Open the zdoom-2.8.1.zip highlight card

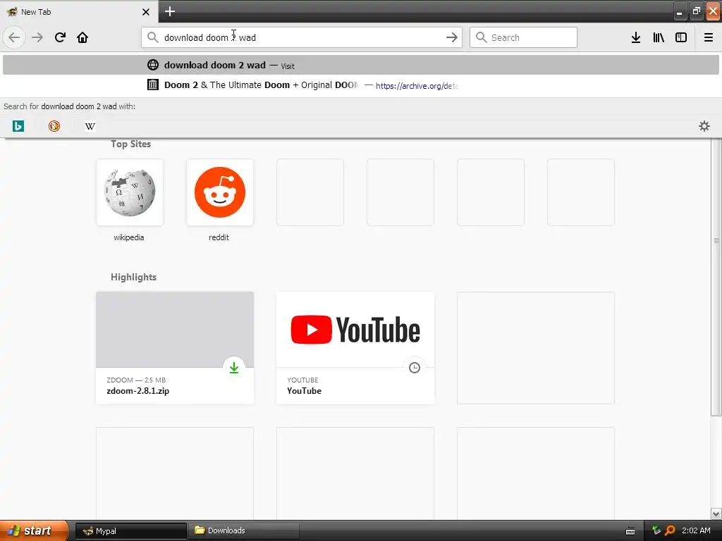(x=175, y=348)
